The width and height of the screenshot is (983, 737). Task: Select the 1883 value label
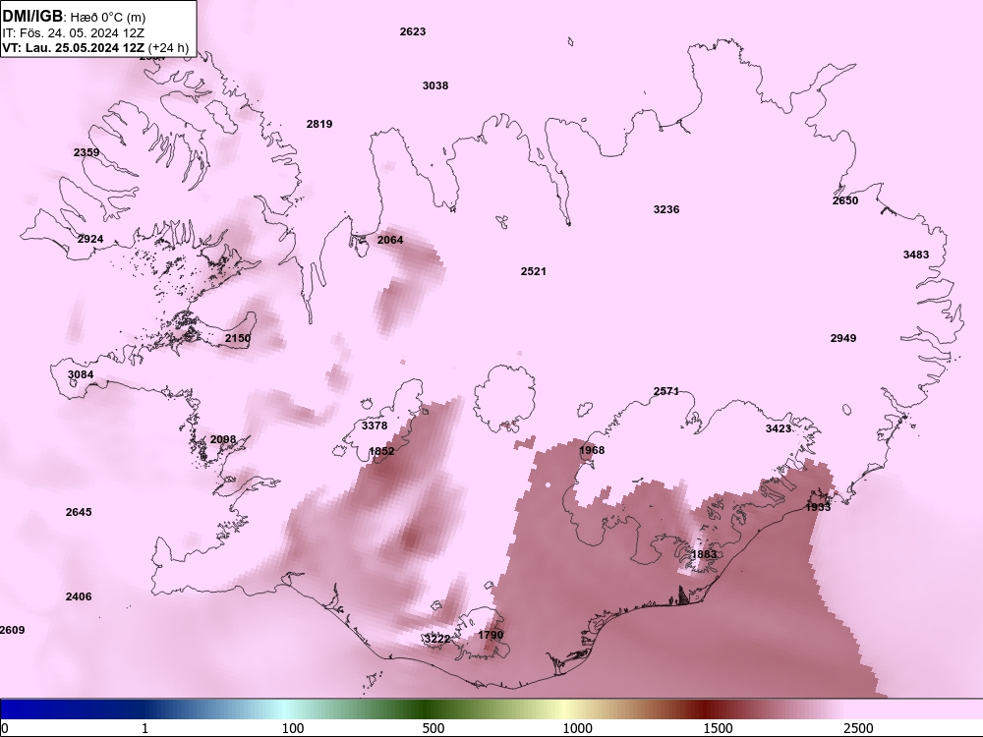[704, 554]
